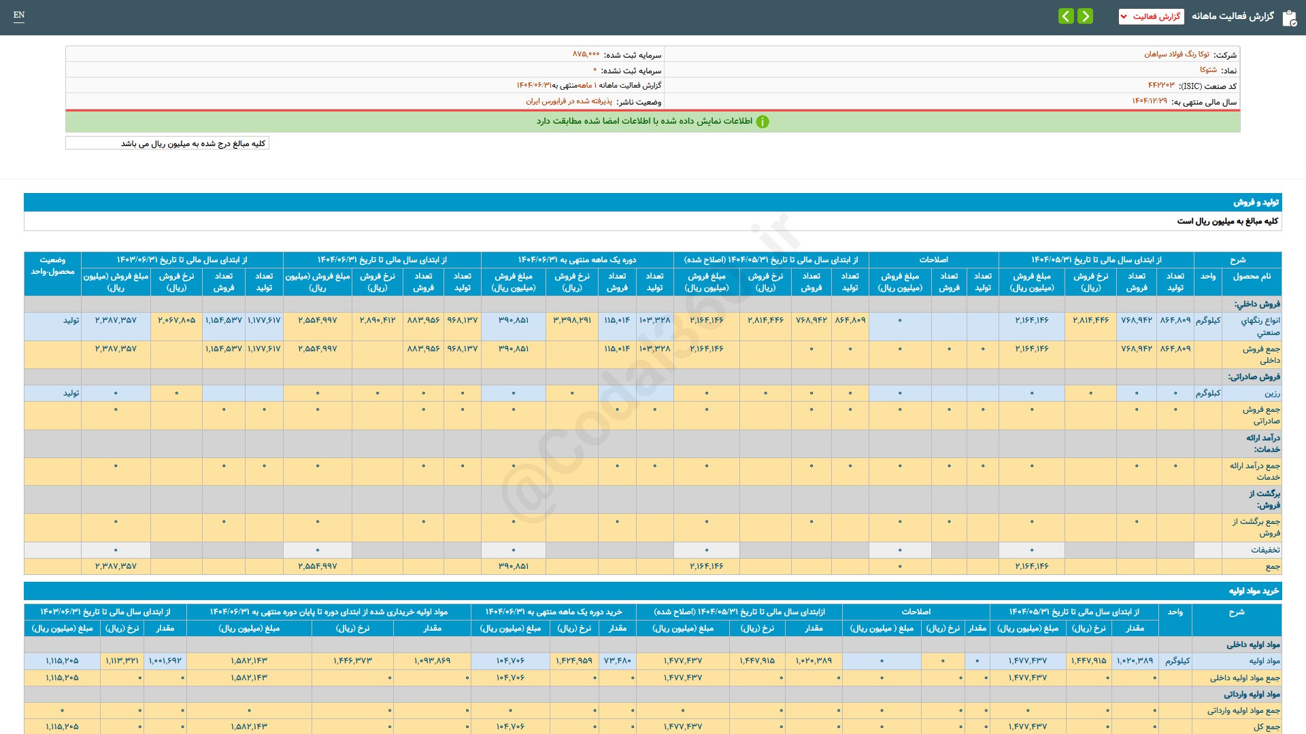The height and width of the screenshot is (734, 1306).
Task: Open the گزارش فعالیت dropdown
Action: pyautogui.click(x=1151, y=16)
